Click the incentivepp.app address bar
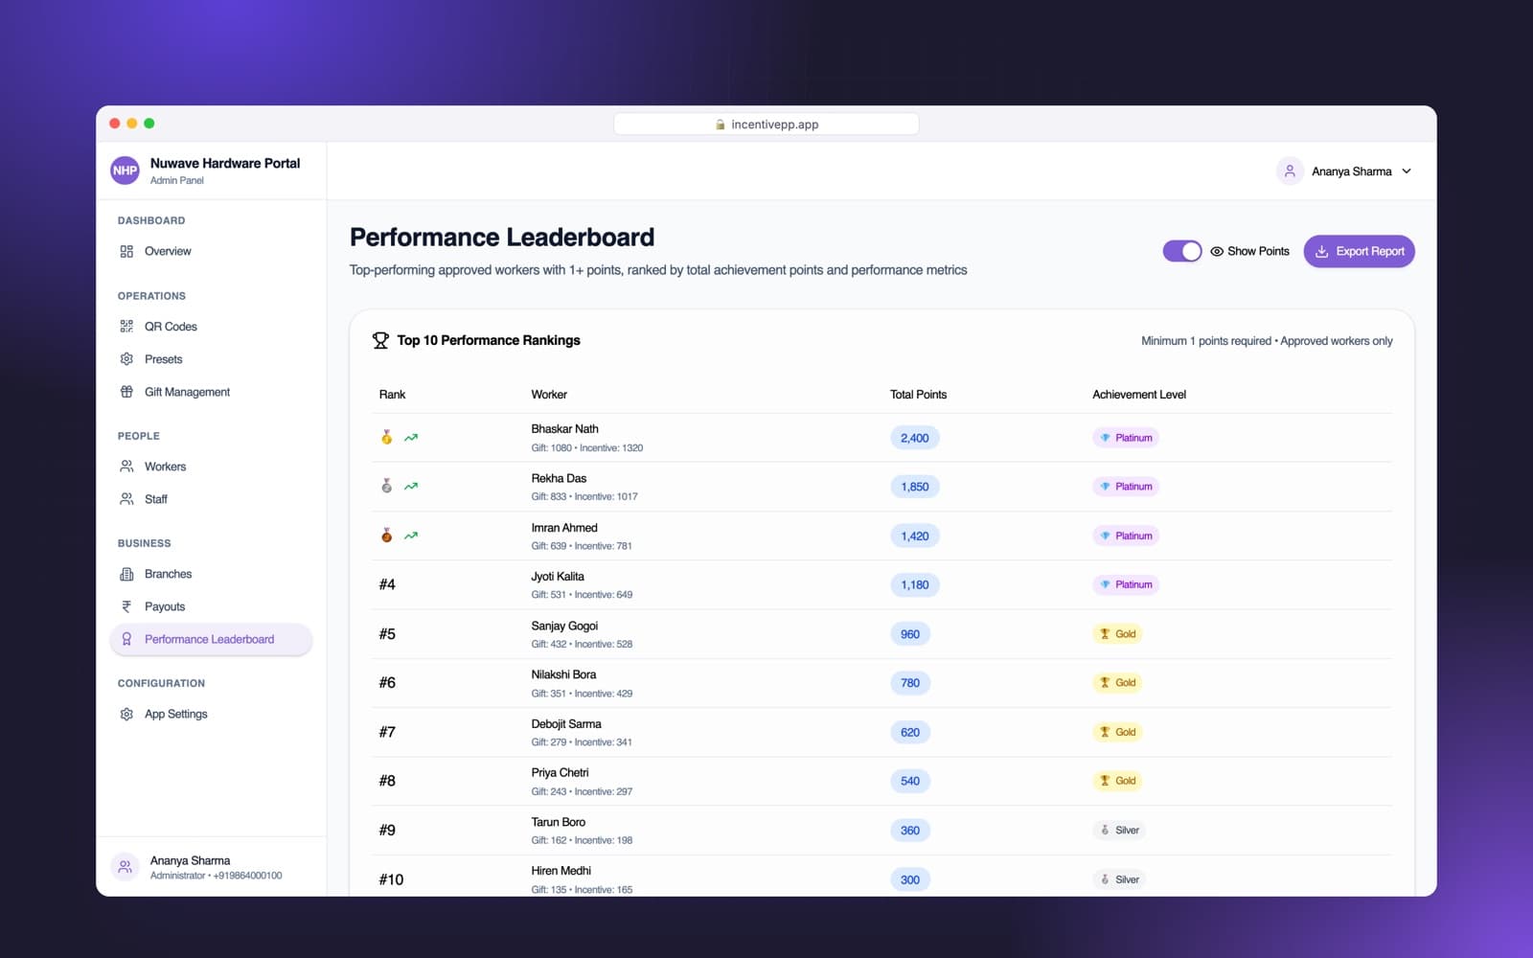Screen dimensions: 1533x958 pos(766,125)
